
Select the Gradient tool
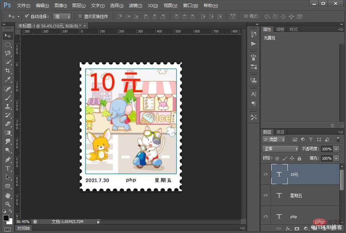pos(8,132)
